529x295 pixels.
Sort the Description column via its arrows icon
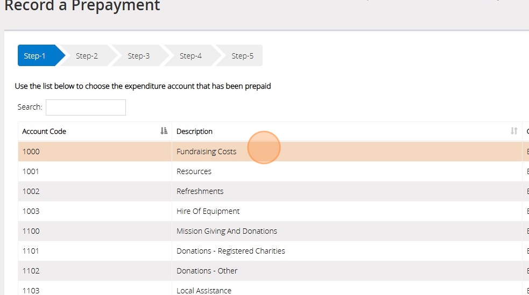[514, 131]
